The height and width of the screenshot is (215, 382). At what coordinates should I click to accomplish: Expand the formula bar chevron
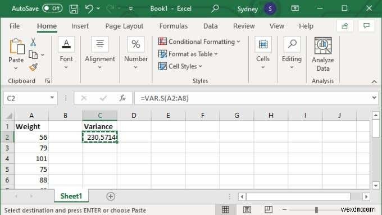[x=374, y=98]
